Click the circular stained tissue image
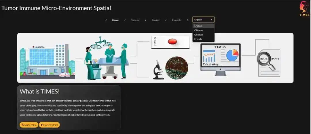This screenshot has height=134, width=311. tap(177, 68)
